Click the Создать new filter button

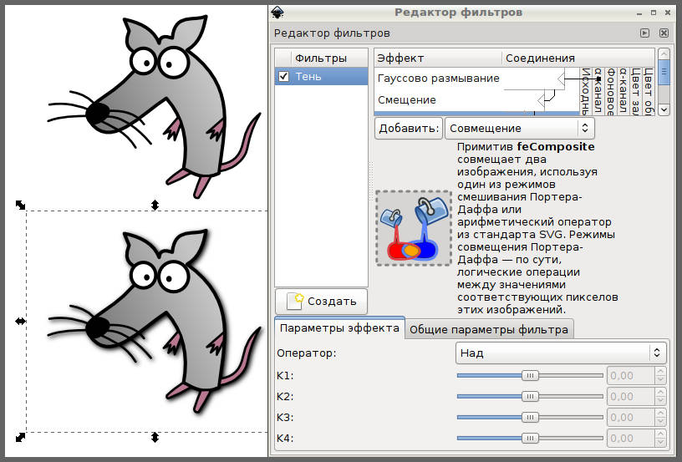(x=322, y=302)
